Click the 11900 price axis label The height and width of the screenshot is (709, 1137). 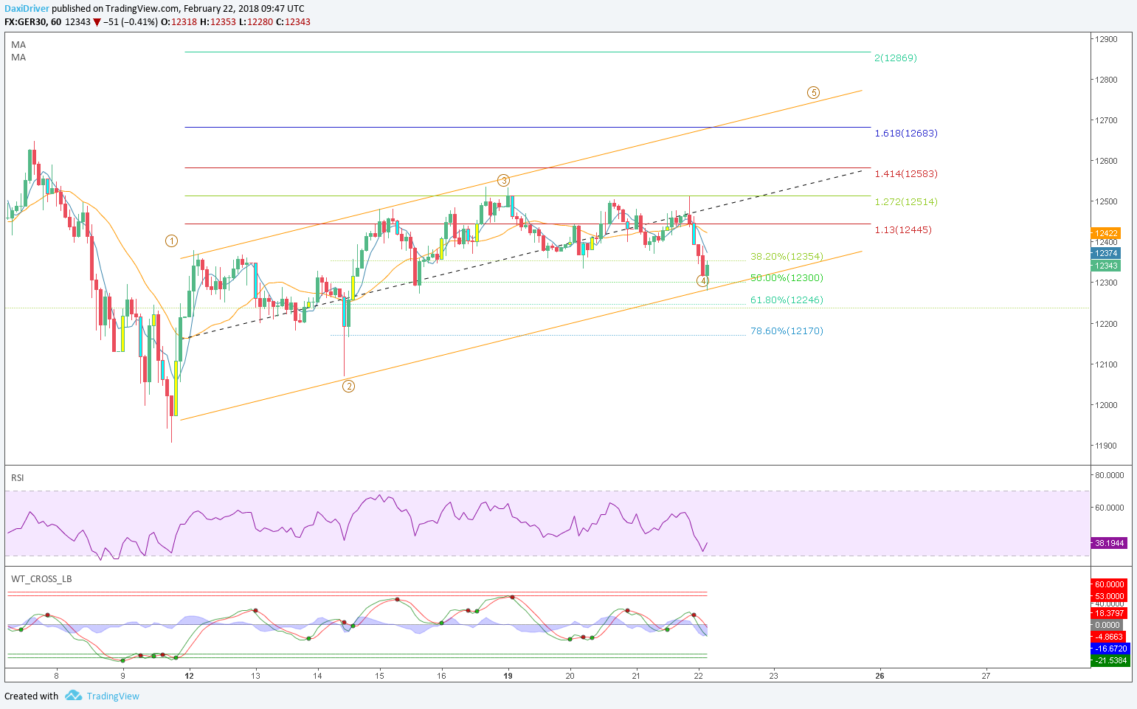coord(1106,446)
